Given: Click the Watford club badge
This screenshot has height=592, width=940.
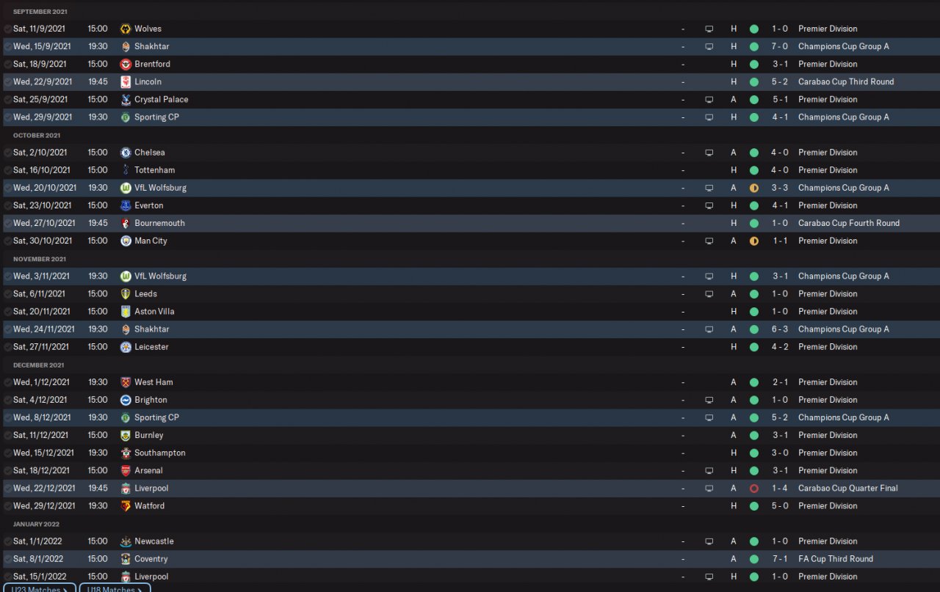Looking at the screenshot, I should [x=126, y=506].
